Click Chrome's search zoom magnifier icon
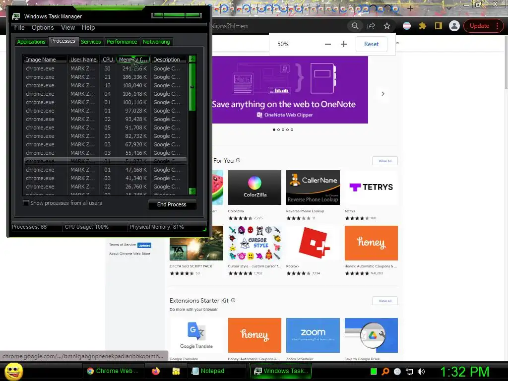 (x=355, y=26)
